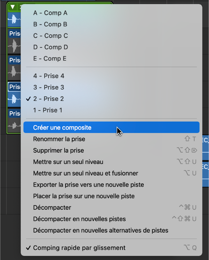Click the first 'Prise' lane name label

[x=14, y=33]
